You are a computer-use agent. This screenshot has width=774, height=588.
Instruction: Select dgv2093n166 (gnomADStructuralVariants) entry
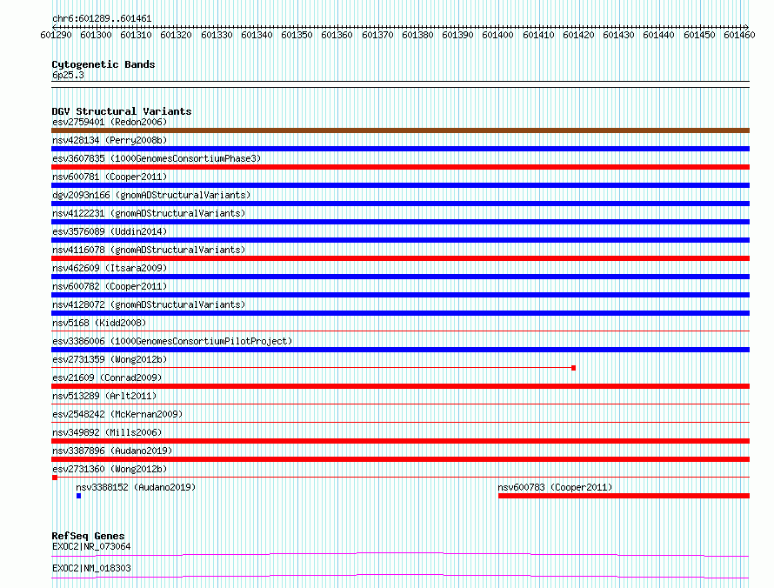(x=151, y=195)
